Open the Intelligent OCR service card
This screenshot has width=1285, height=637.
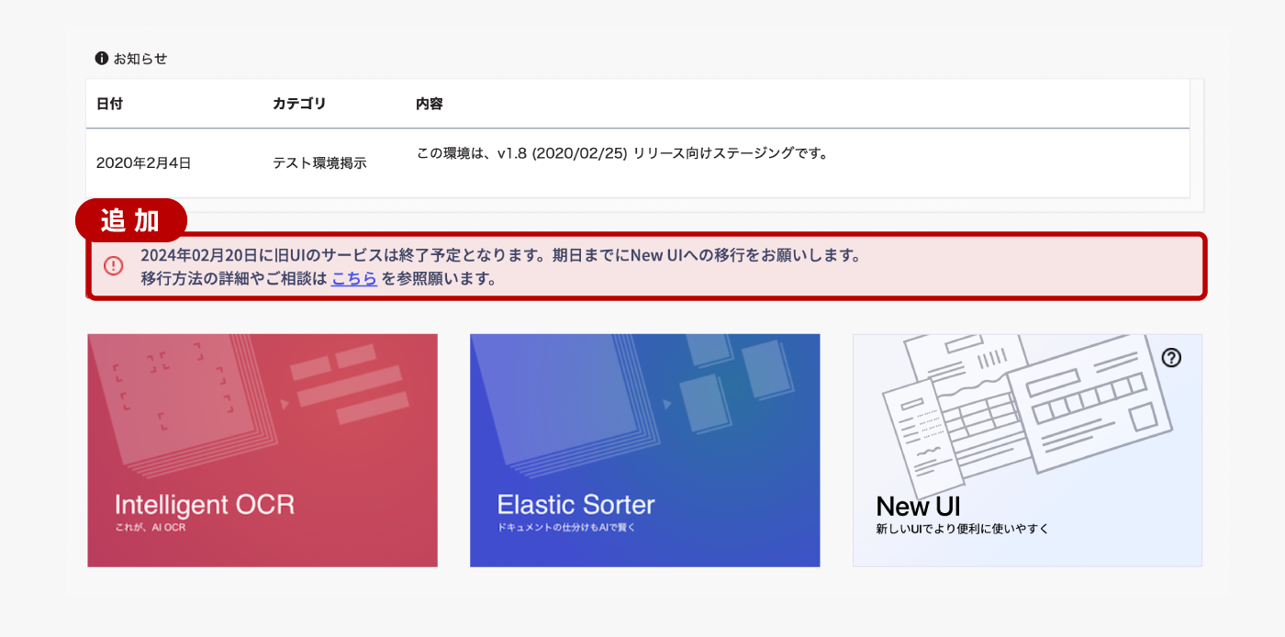tap(263, 450)
